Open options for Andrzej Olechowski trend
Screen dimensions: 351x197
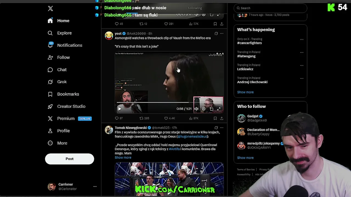point(302,78)
